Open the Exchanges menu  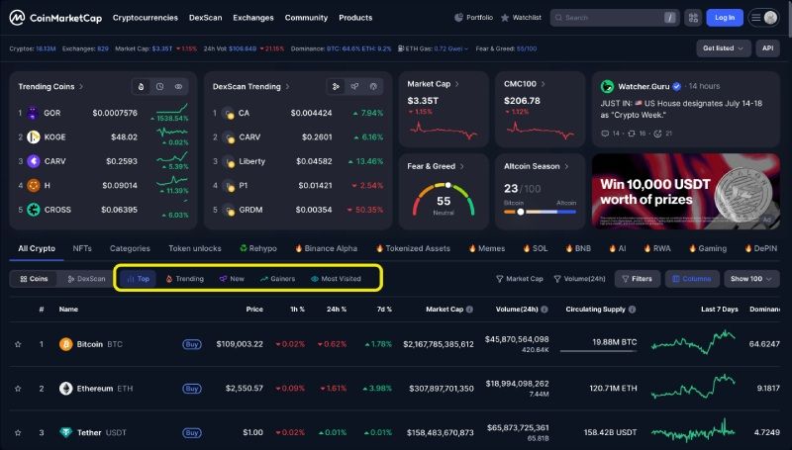point(253,18)
